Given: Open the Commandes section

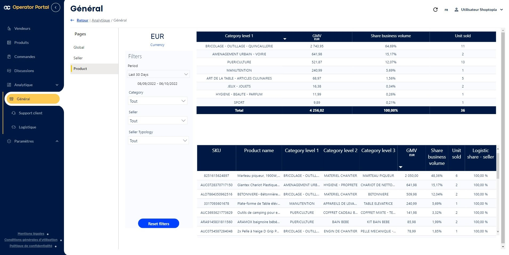Looking at the screenshot, I should pos(25,57).
